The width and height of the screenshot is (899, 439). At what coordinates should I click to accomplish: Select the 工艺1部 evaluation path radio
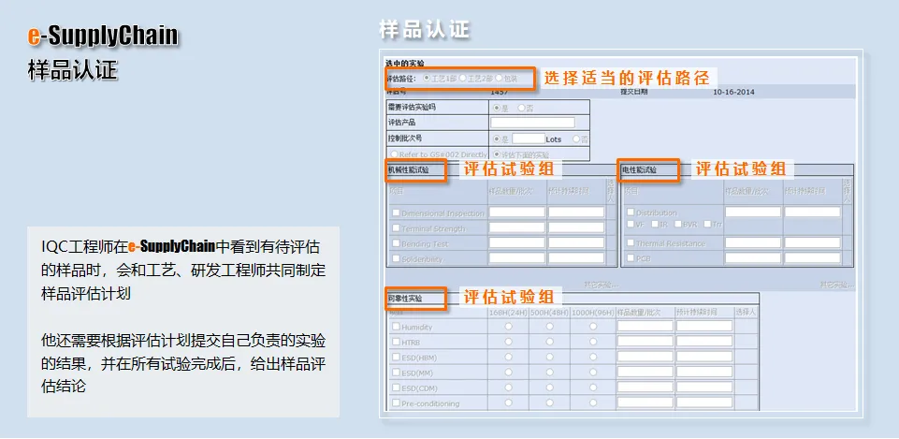pyautogui.click(x=426, y=78)
